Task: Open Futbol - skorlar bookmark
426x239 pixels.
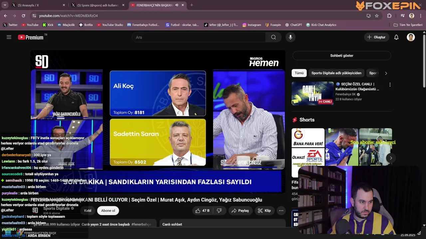Action: point(182,25)
